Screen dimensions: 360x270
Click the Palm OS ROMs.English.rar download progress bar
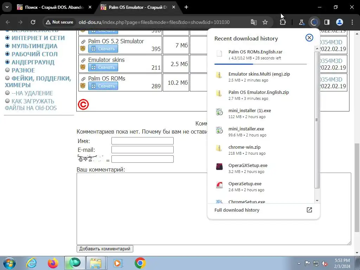click(261, 64)
